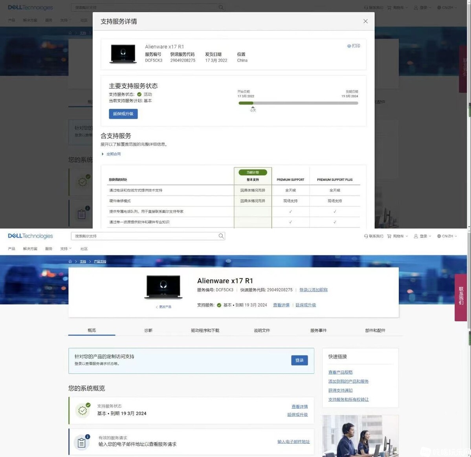Click the PREMIUM SUPPORT PLUS column header

pos(335,180)
